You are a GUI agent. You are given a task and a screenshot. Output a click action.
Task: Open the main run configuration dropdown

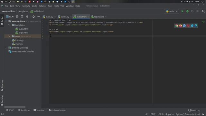click(x=172, y=11)
